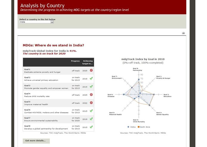Click Goal 7 target year 2019
The image size is (207, 147).
click(x=85, y=119)
